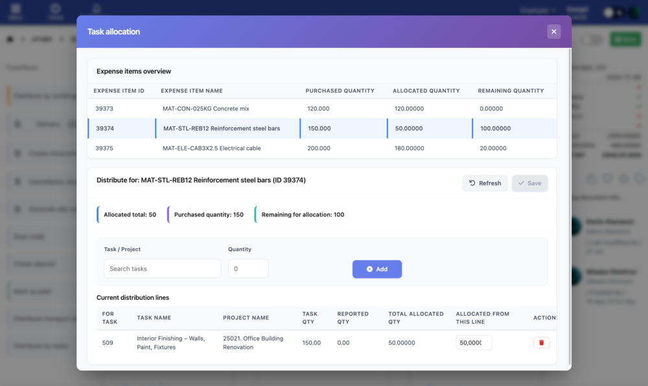
Task: Add the task allocation line
Action: pos(376,269)
